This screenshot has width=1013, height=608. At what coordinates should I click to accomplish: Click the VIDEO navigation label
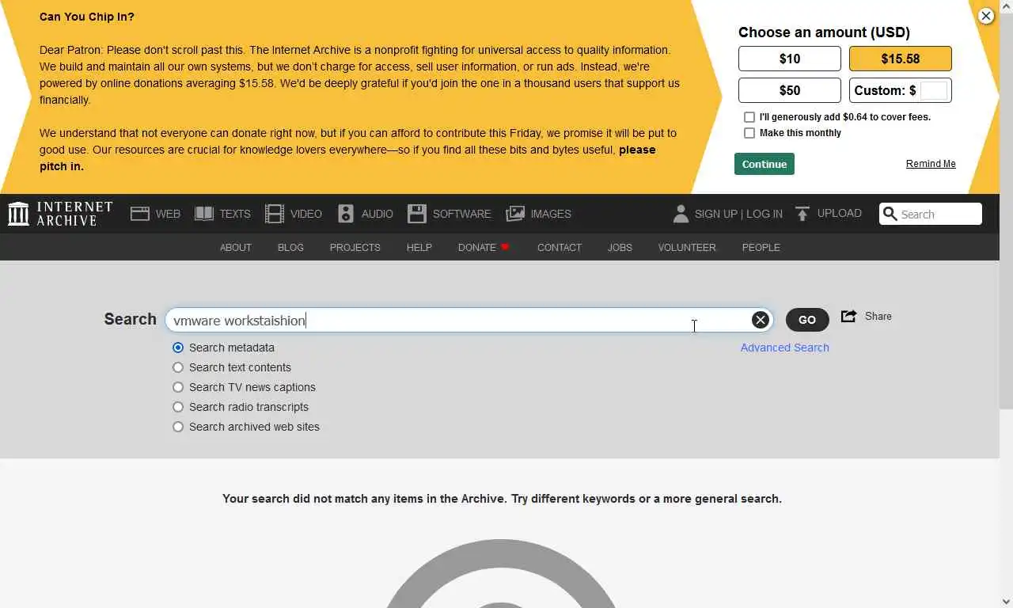pyautogui.click(x=306, y=214)
